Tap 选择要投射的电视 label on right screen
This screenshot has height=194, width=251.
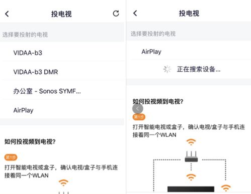pos(153,34)
